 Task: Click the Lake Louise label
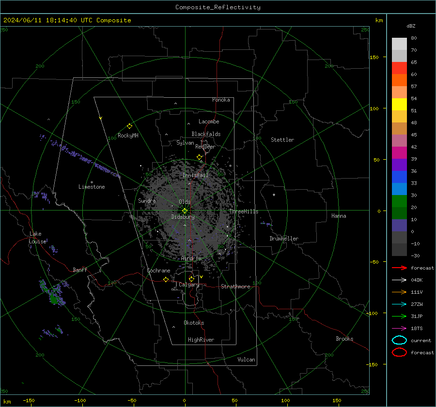point(37,238)
